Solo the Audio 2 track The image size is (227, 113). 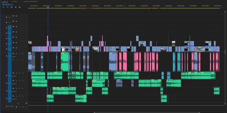pos(19,73)
